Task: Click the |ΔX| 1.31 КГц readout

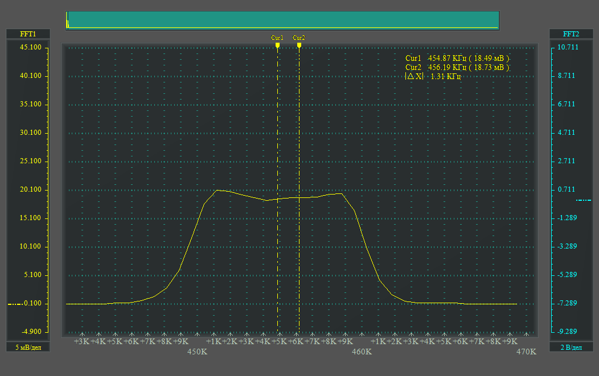Action: point(433,76)
